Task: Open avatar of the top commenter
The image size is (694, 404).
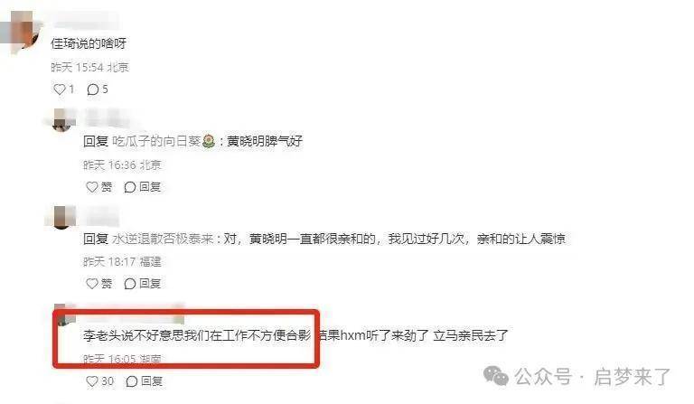Action: pos(23,31)
